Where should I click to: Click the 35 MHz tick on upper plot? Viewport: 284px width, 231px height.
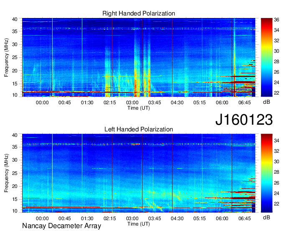coord(15,31)
